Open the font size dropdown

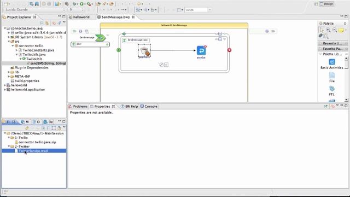coord(77,10)
